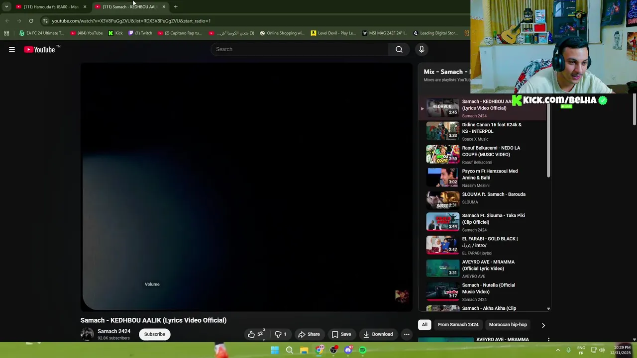637x358 pixels.
Task: Select the Moroccan hip-hop chip
Action: click(508, 325)
